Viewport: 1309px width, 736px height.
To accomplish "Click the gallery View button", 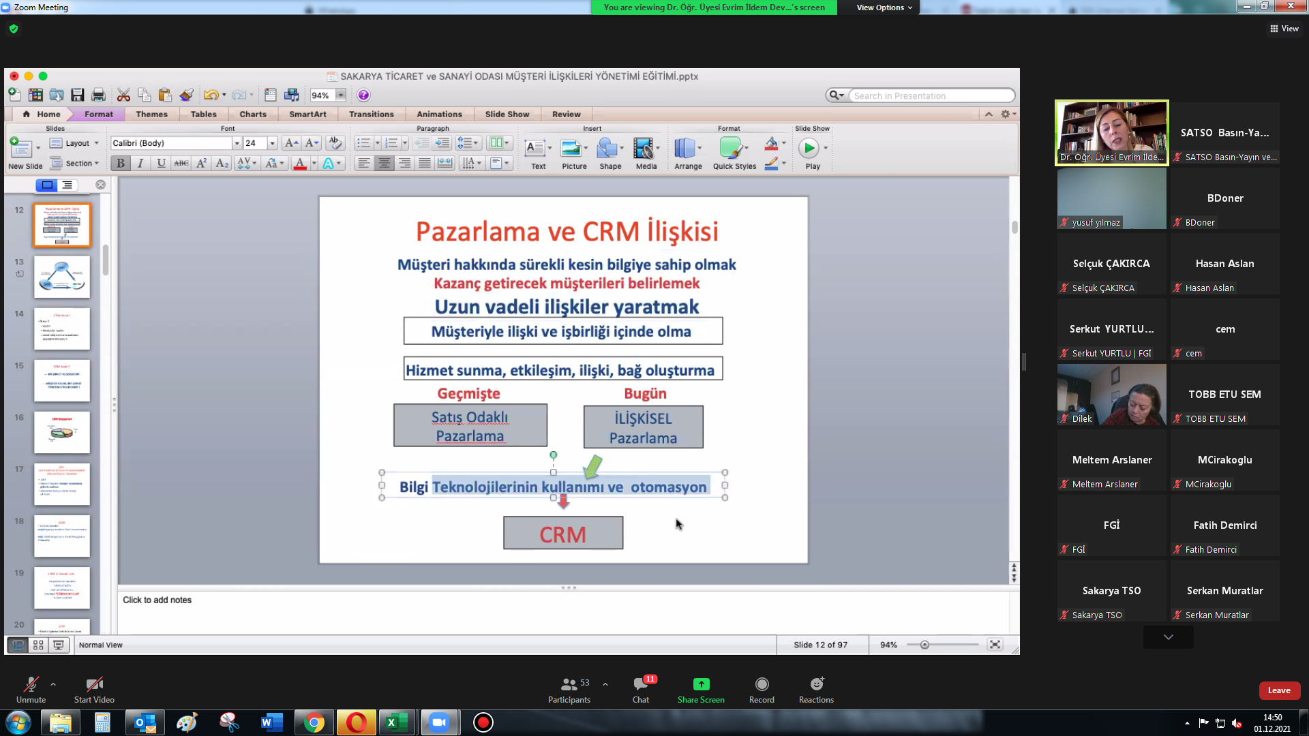I will coord(1284,29).
